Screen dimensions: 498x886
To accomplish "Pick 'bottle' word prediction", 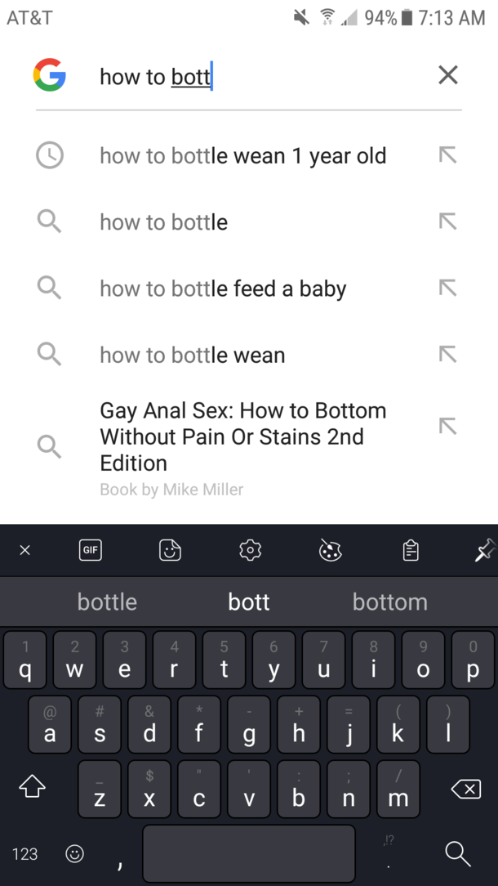I will (x=107, y=602).
